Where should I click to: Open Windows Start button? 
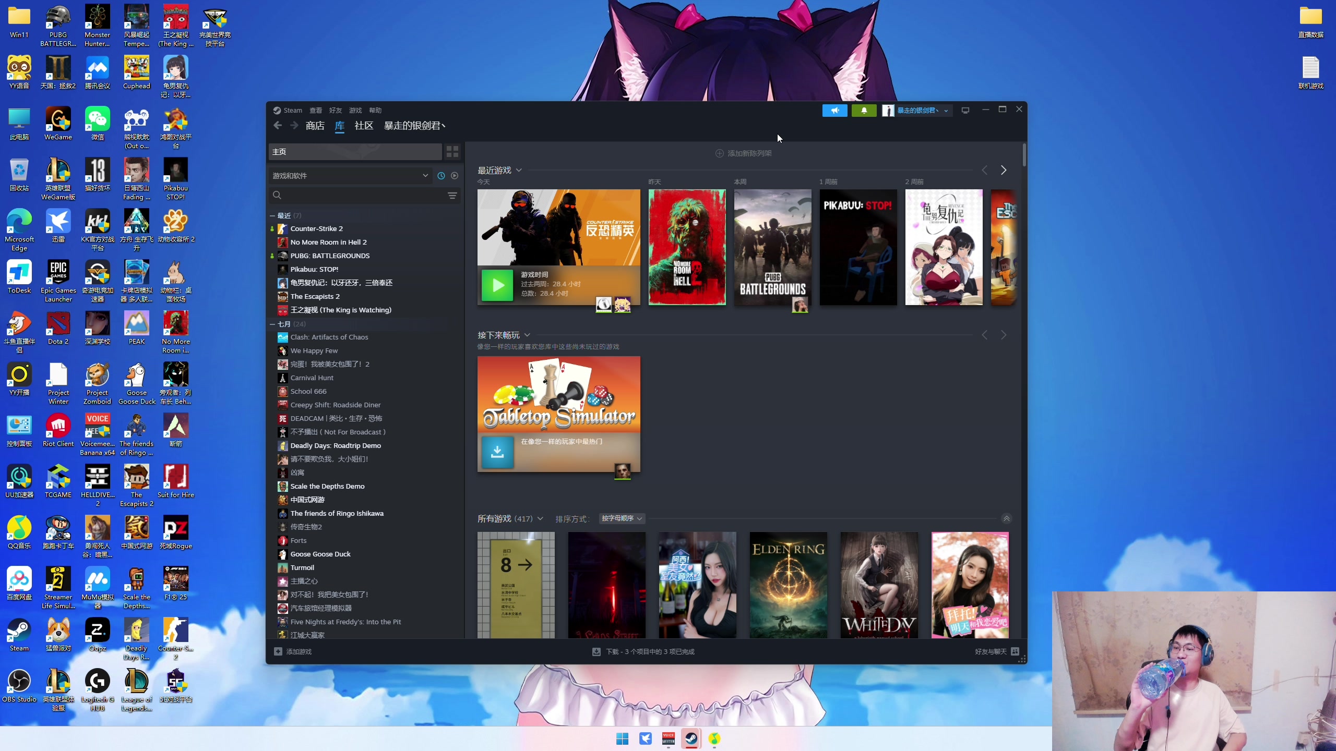[622, 738]
